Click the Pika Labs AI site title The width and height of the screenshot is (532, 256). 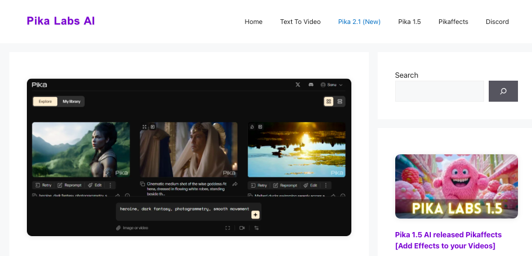click(61, 21)
